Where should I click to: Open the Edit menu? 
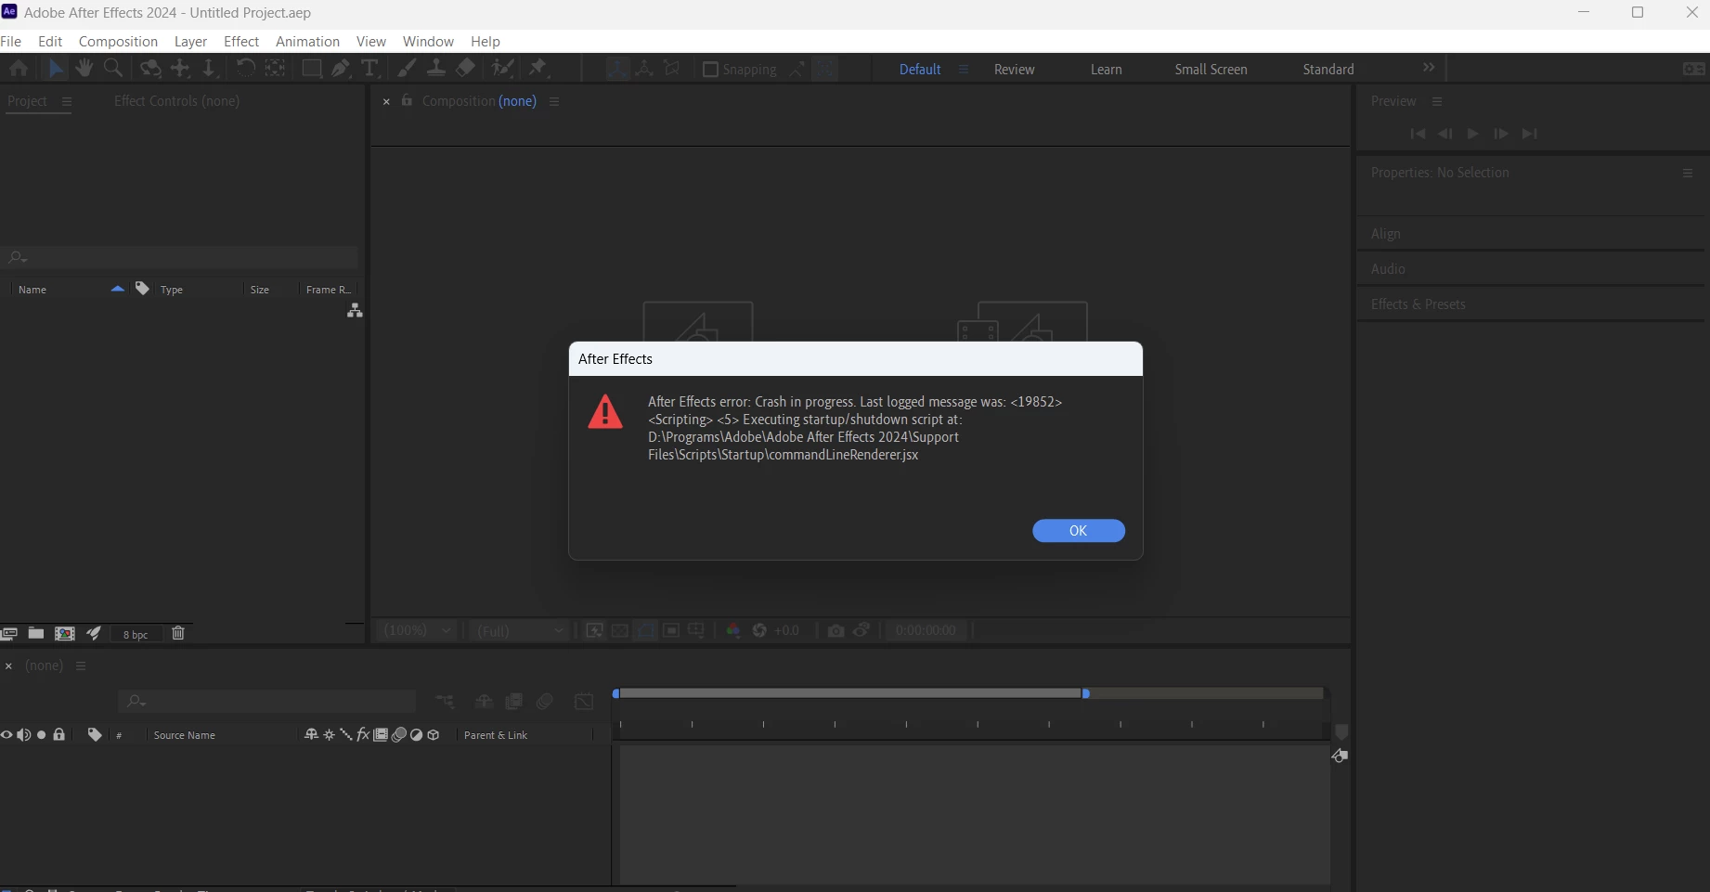(50, 42)
